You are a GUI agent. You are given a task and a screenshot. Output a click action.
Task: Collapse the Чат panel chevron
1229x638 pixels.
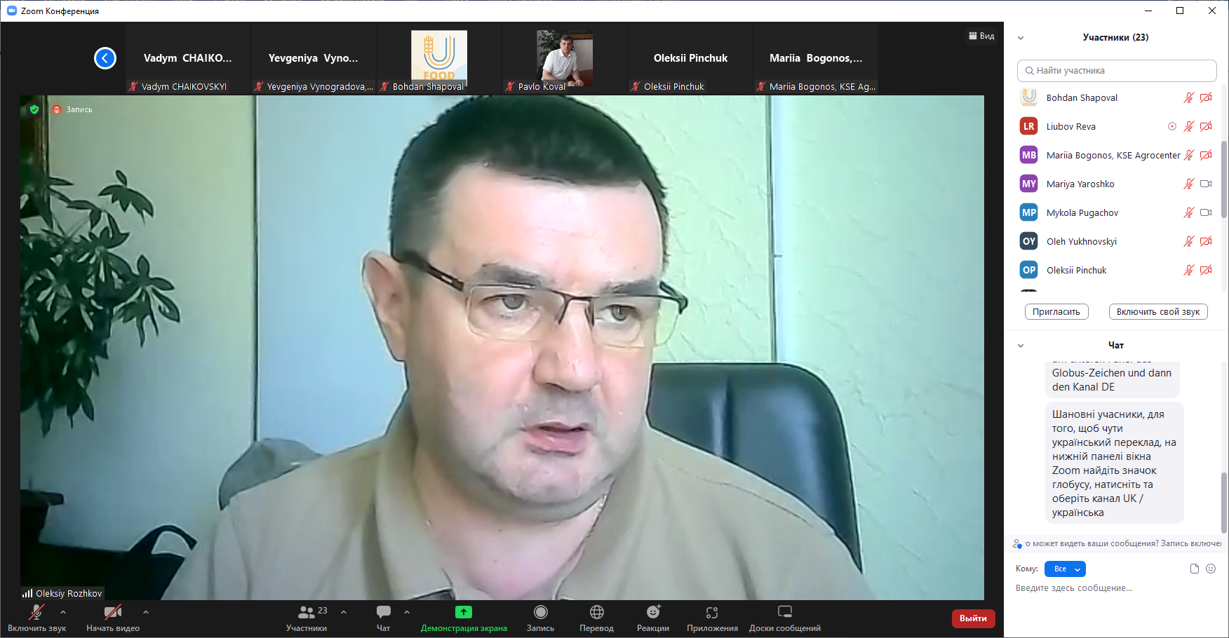click(1021, 346)
